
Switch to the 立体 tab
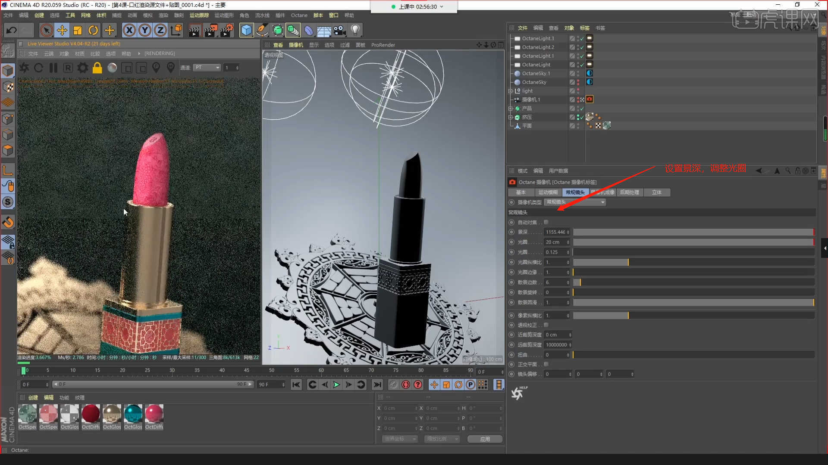tap(657, 192)
